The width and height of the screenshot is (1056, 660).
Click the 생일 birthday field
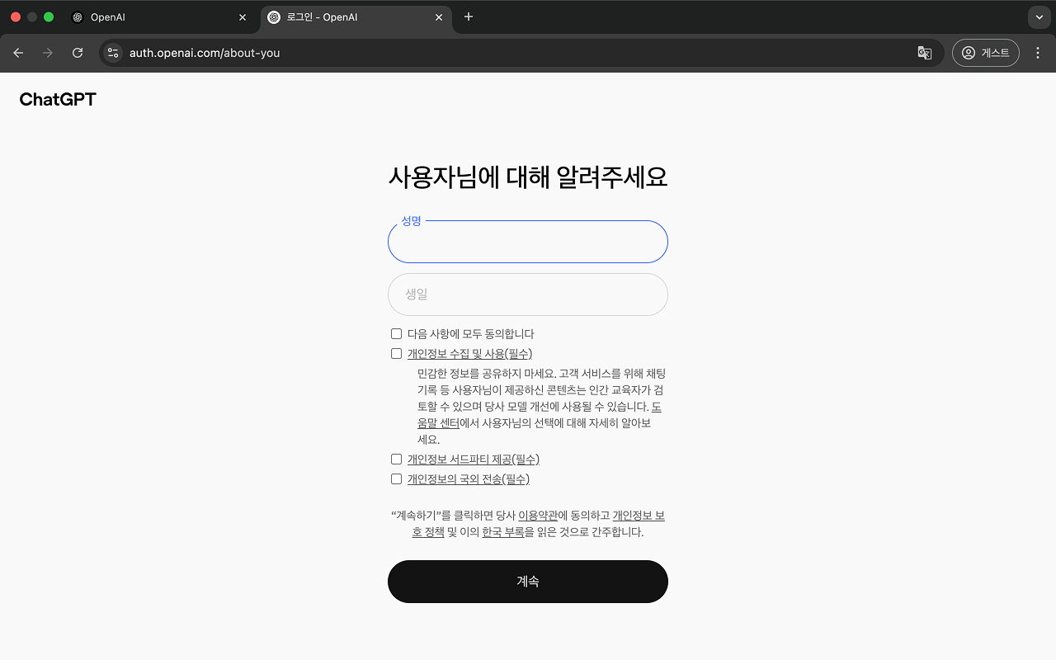click(x=527, y=295)
